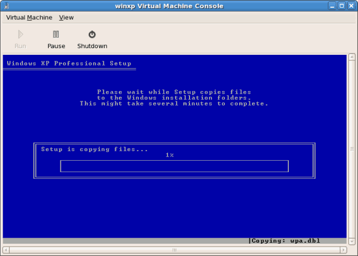Open the View menu
The height and width of the screenshot is (256, 358).
point(66,17)
